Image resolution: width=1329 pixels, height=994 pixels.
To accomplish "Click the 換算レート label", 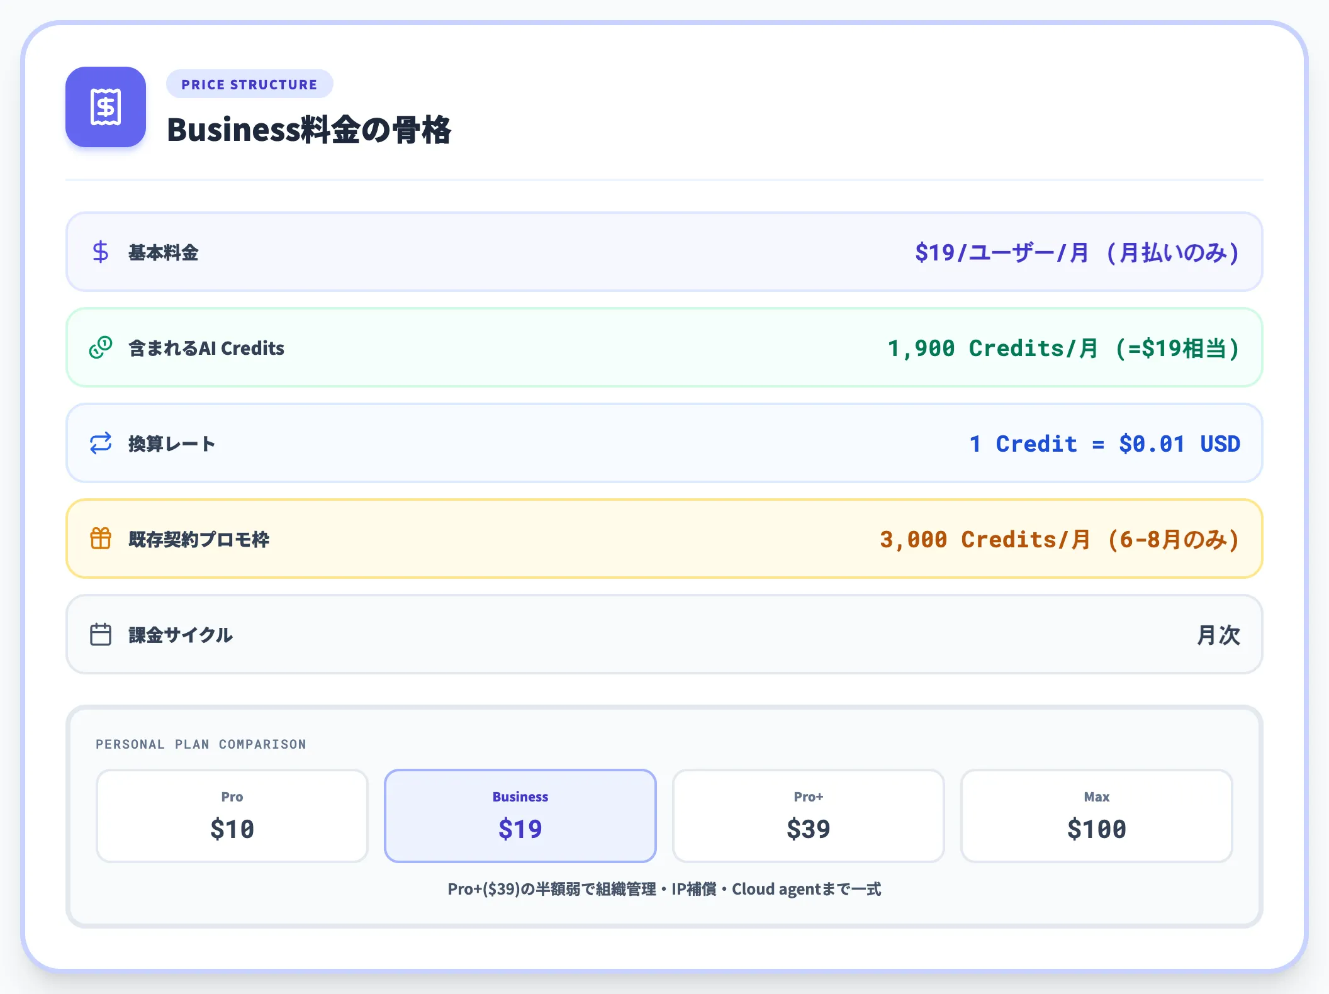I will (x=172, y=444).
